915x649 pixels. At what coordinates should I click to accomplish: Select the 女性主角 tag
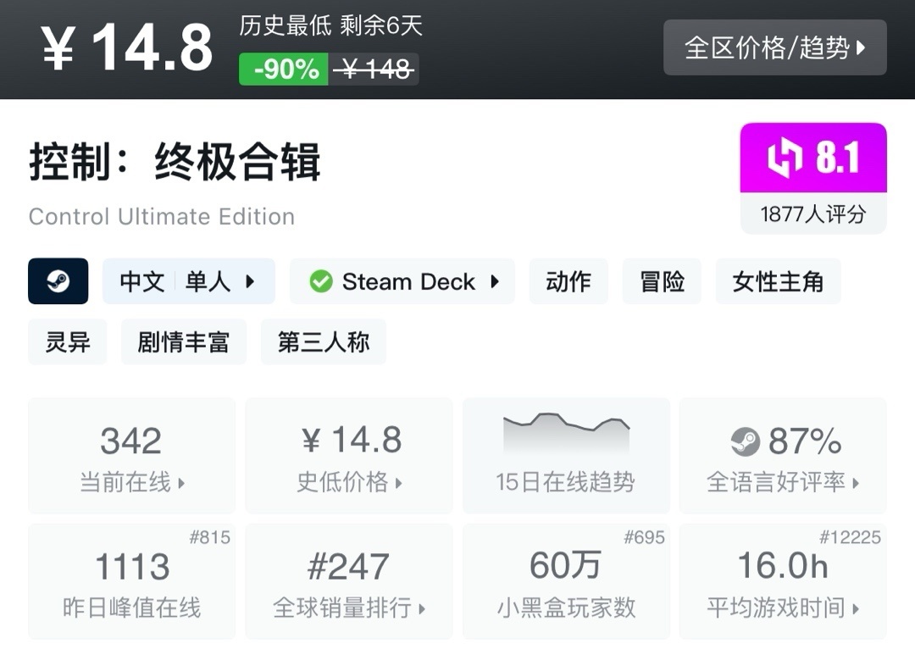(x=778, y=281)
